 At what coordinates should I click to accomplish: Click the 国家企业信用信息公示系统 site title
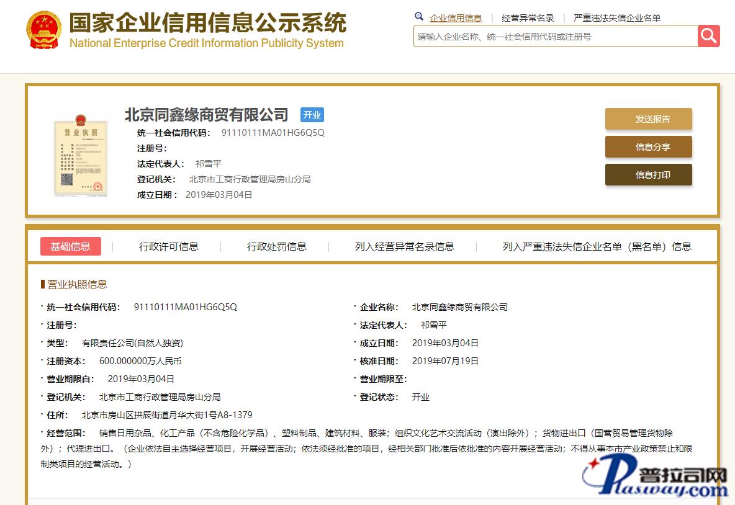(207, 24)
